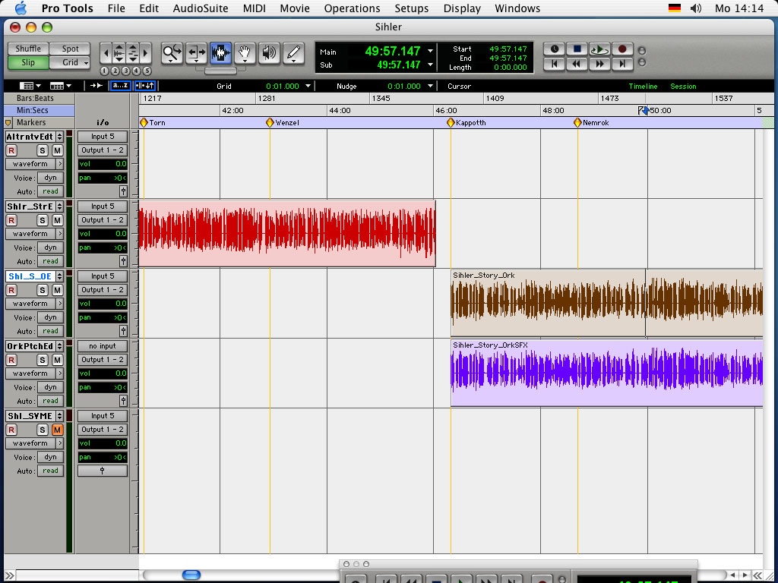Click the horizontal zoom in arrow

[x=145, y=52]
